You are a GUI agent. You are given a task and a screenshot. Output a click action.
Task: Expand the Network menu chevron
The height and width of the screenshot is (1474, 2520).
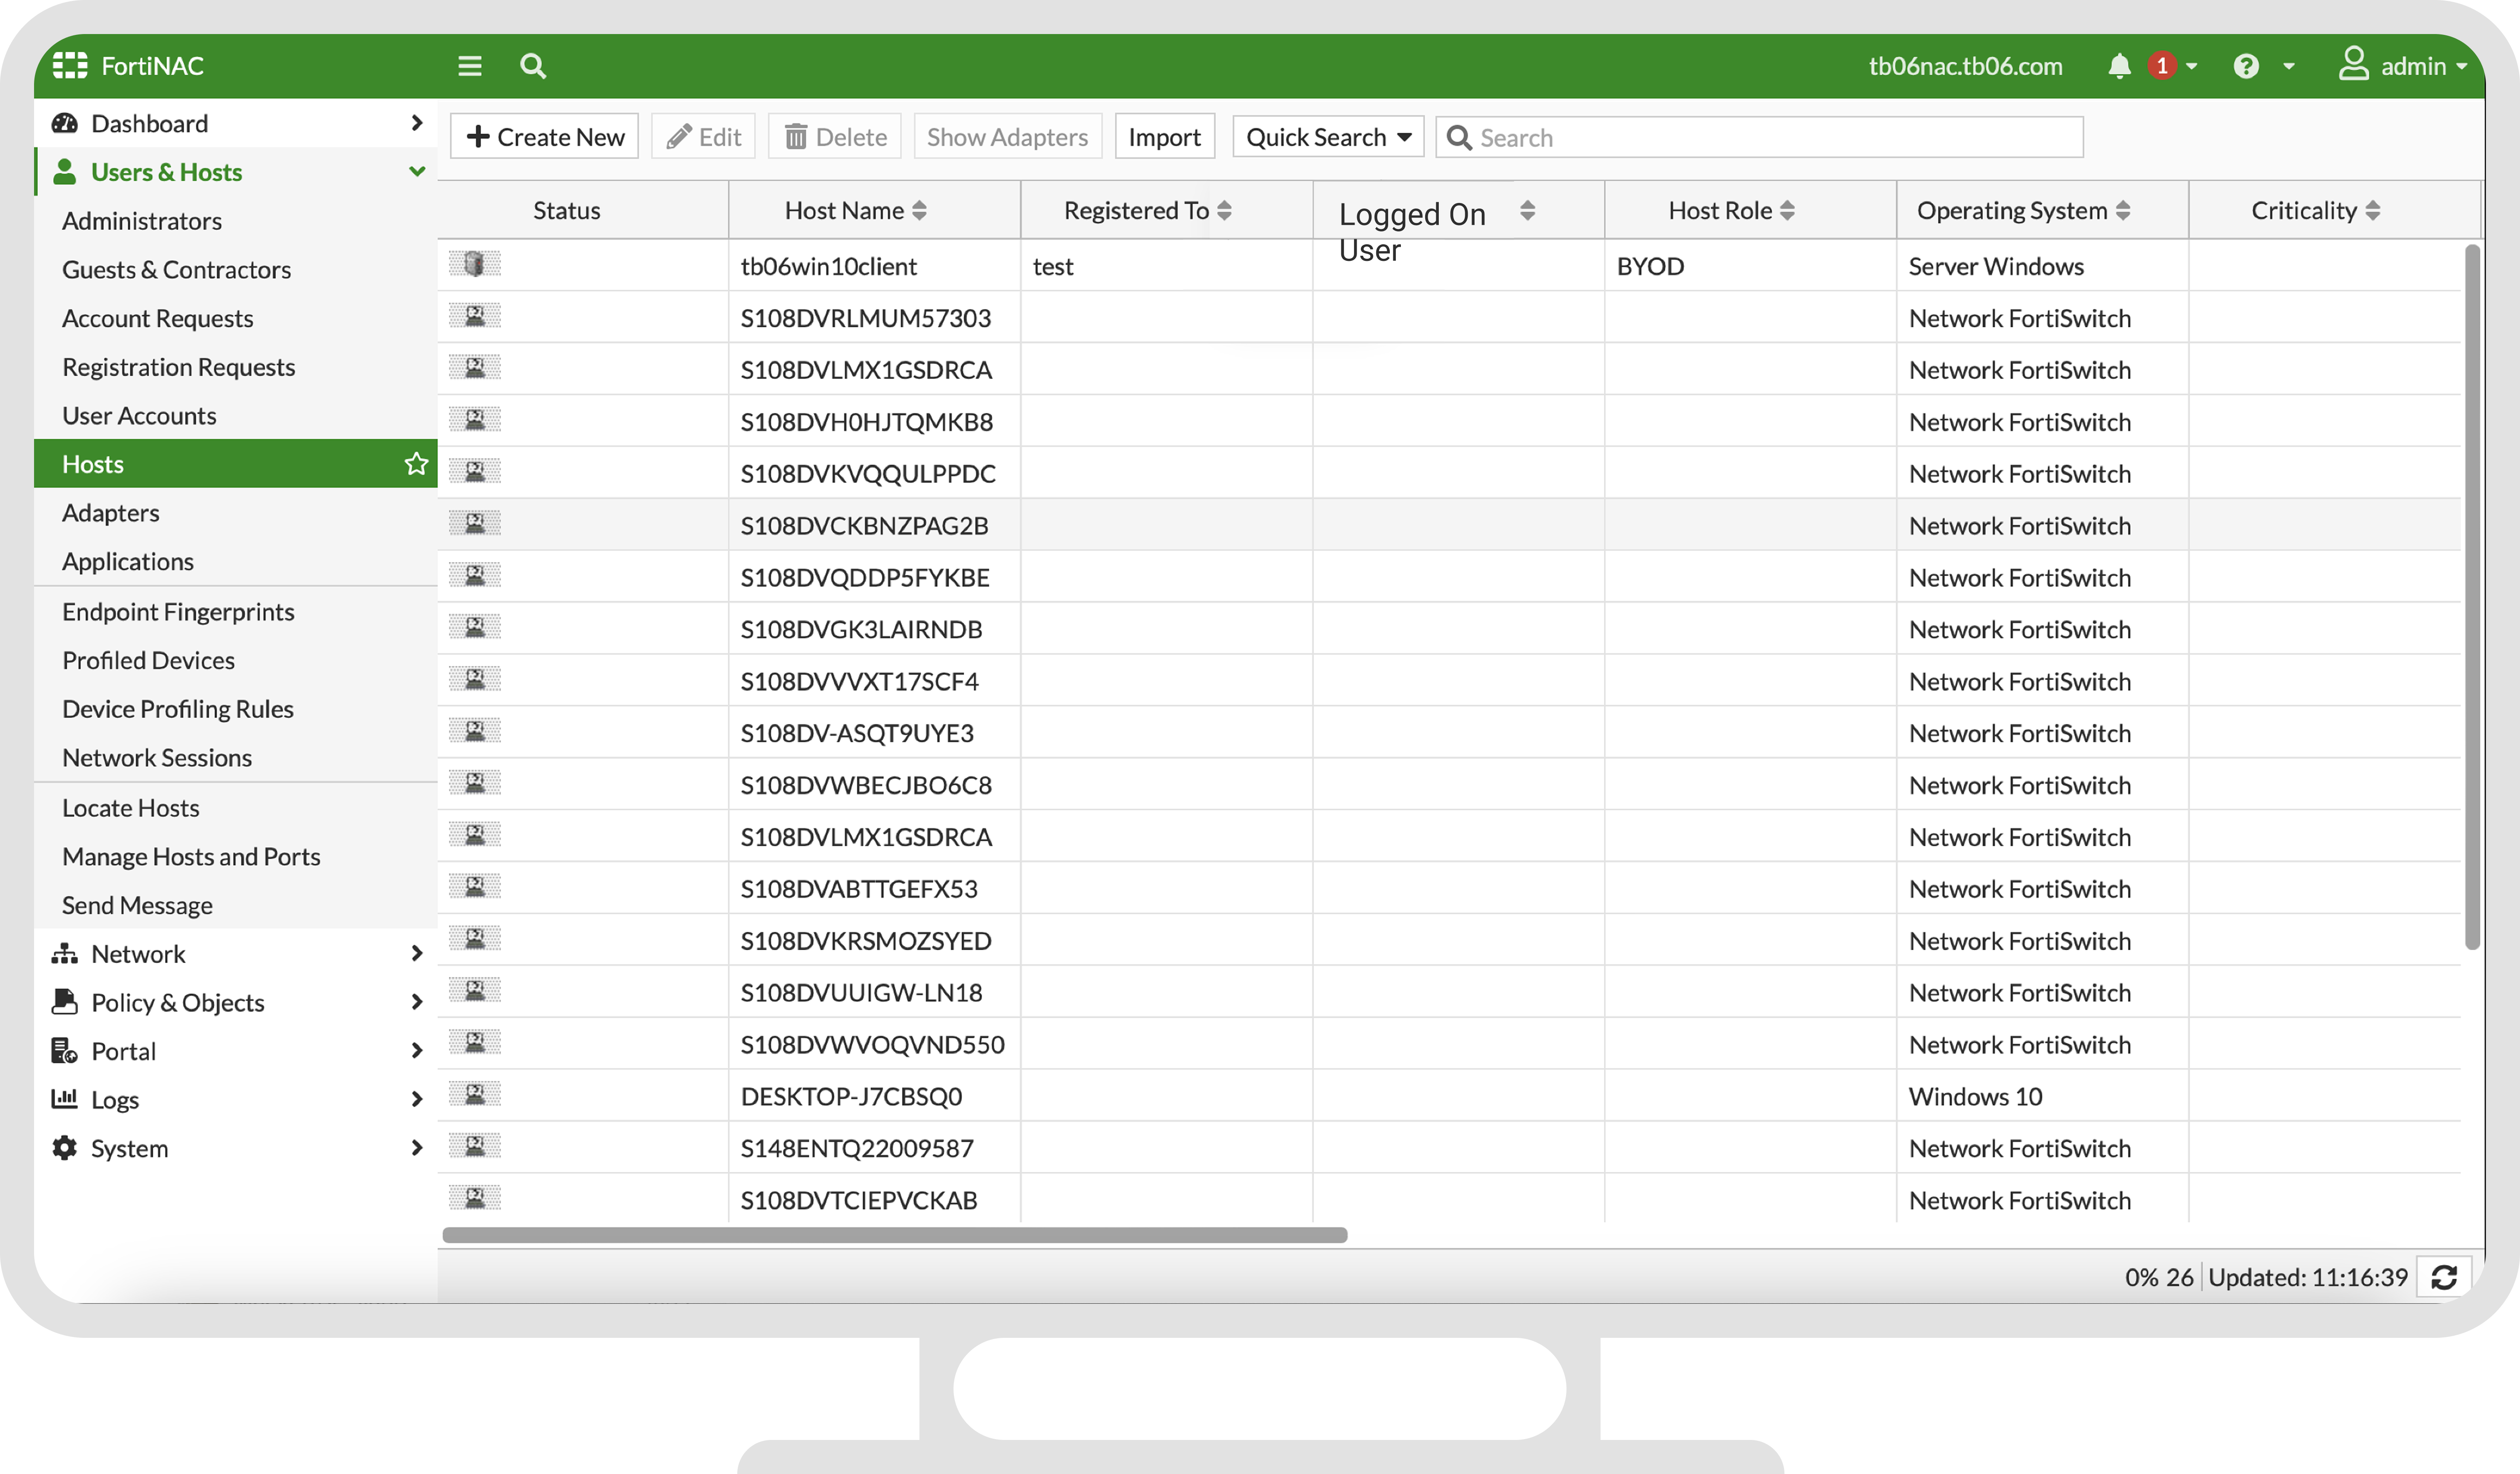(417, 953)
